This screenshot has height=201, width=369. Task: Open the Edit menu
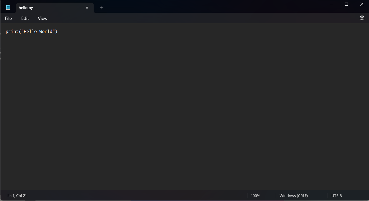25,18
